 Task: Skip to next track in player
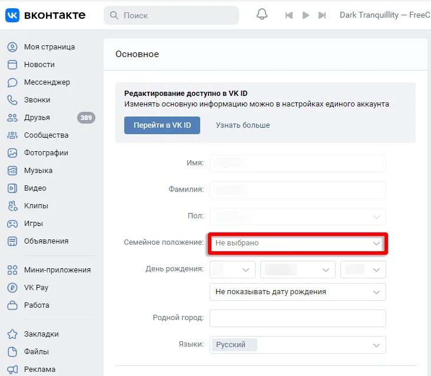pos(322,15)
